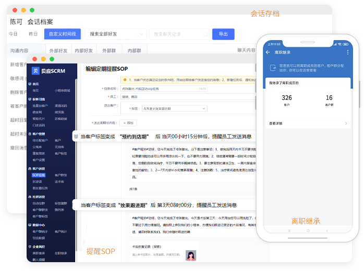The height and width of the screenshot is (271, 364).
Task: Open the three-dot menu on phone header
Action: pyautogui.click(x=348, y=53)
